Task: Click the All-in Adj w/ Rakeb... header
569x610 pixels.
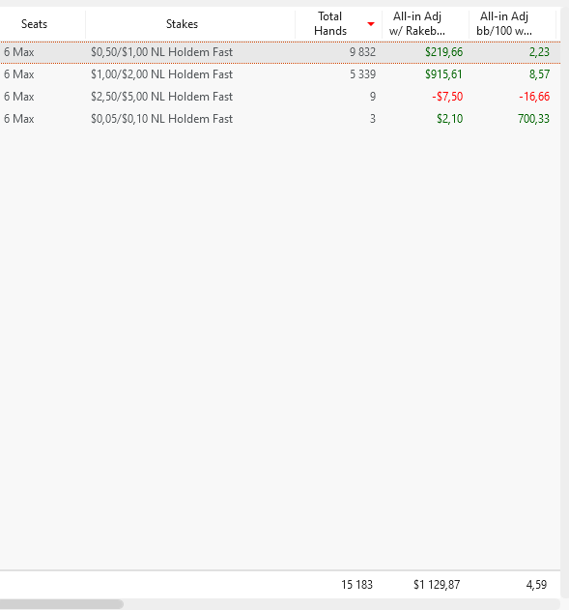Action: tap(417, 24)
